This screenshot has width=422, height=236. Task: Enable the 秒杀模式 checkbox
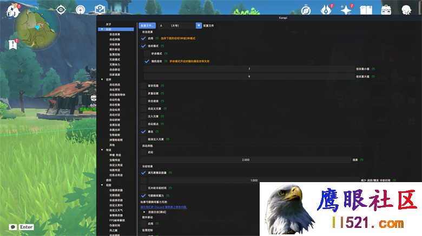click(147, 54)
